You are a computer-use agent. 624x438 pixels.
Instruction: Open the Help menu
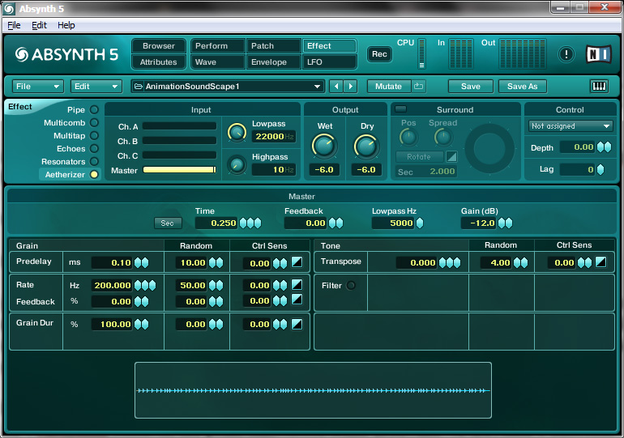[66, 25]
